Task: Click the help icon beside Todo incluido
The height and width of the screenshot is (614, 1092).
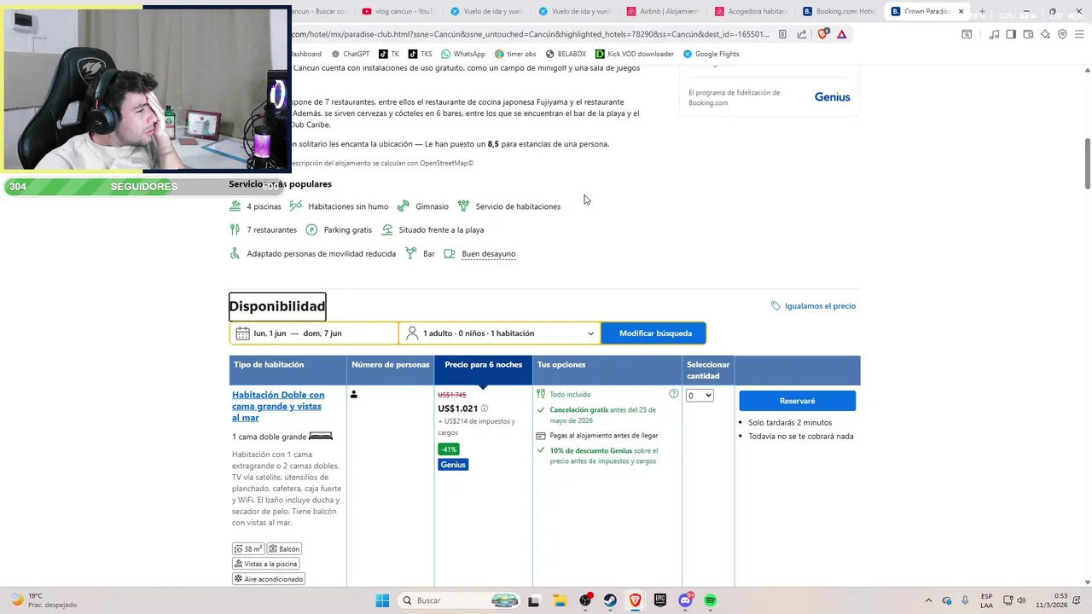Action: pyautogui.click(x=674, y=394)
